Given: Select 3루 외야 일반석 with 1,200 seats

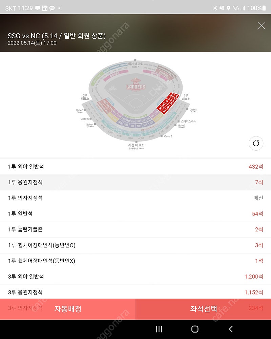Looking at the screenshot, I should point(135,277).
